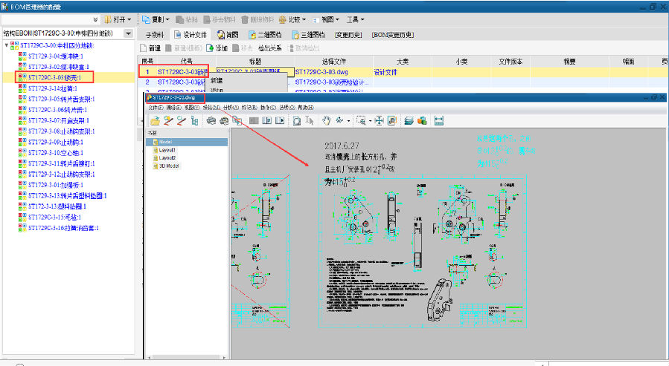Select the pan hand tool in viewer toolbar
This screenshot has width=669, height=366.
click(325, 120)
